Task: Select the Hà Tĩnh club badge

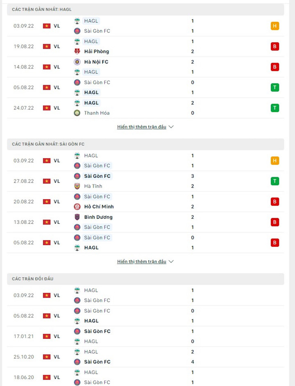Action: pos(77,186)
